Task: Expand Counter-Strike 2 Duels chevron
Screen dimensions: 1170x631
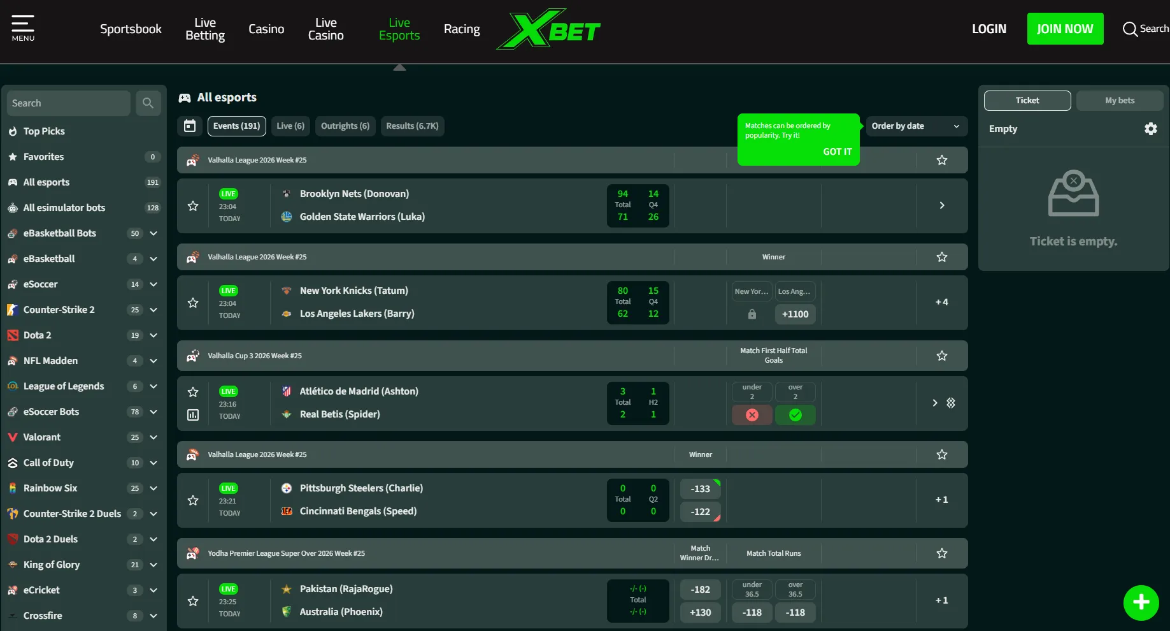Action: coord(153,514)
